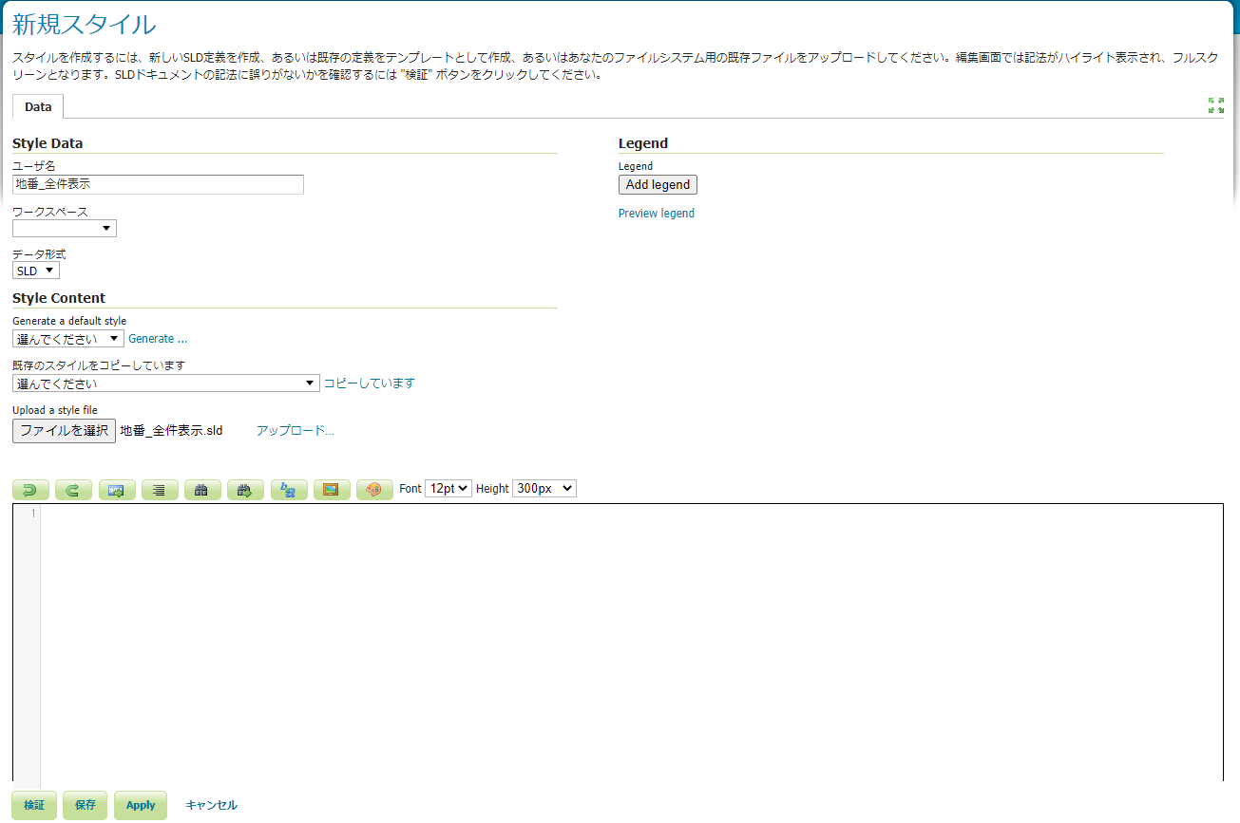Open the データ形式 SLD dropdown
The image size is (1240, 823).
coord(36,271)
